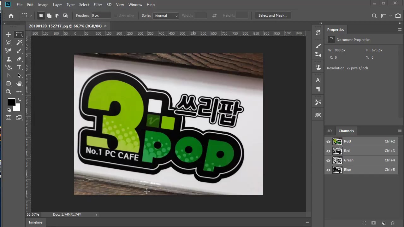Select the Magic Wand tool
The height and width of the screenshot is (227, 404).
[x=19, y=43]
